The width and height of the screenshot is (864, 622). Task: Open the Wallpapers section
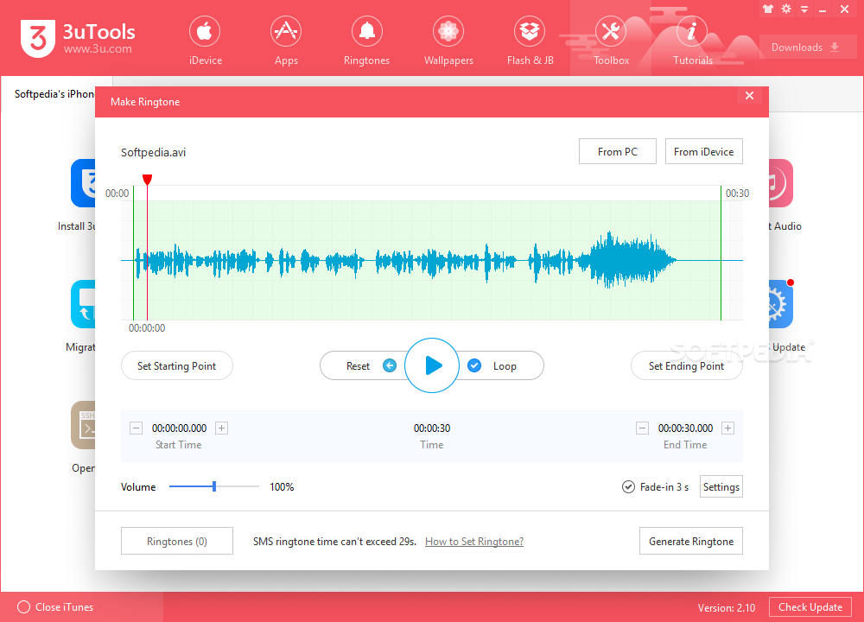pyautogui.click(x=448, y=41)
